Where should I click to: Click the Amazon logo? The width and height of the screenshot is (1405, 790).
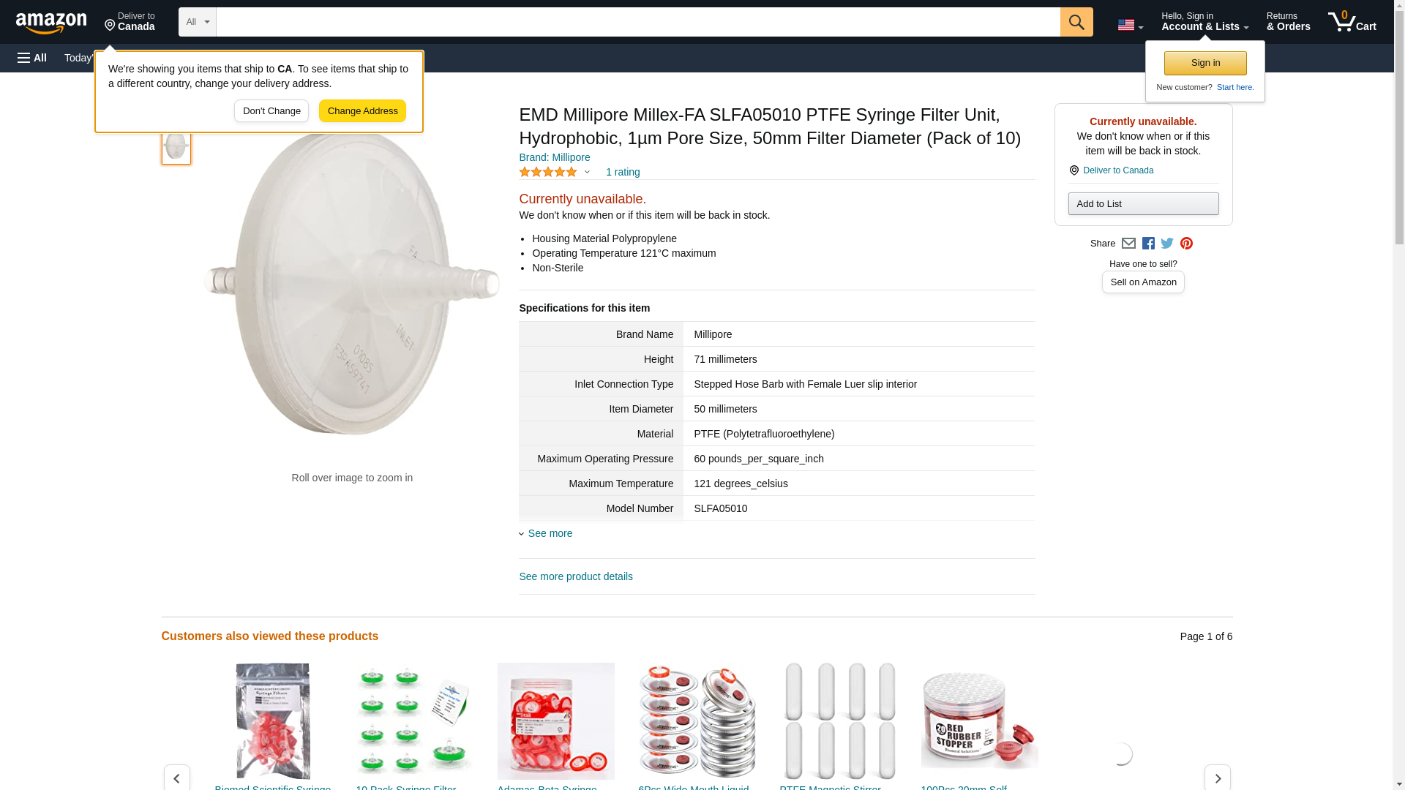pyautogui.click(x=51, y=23)
